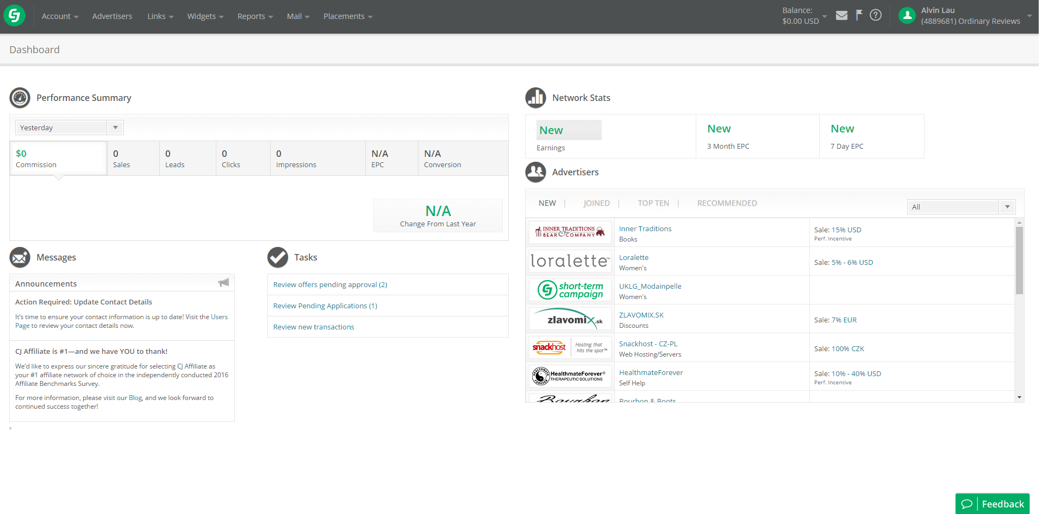Click the advertisers list scroll up arrow
Viewport: 1042px width, 514px height.
click(1019, 223)
